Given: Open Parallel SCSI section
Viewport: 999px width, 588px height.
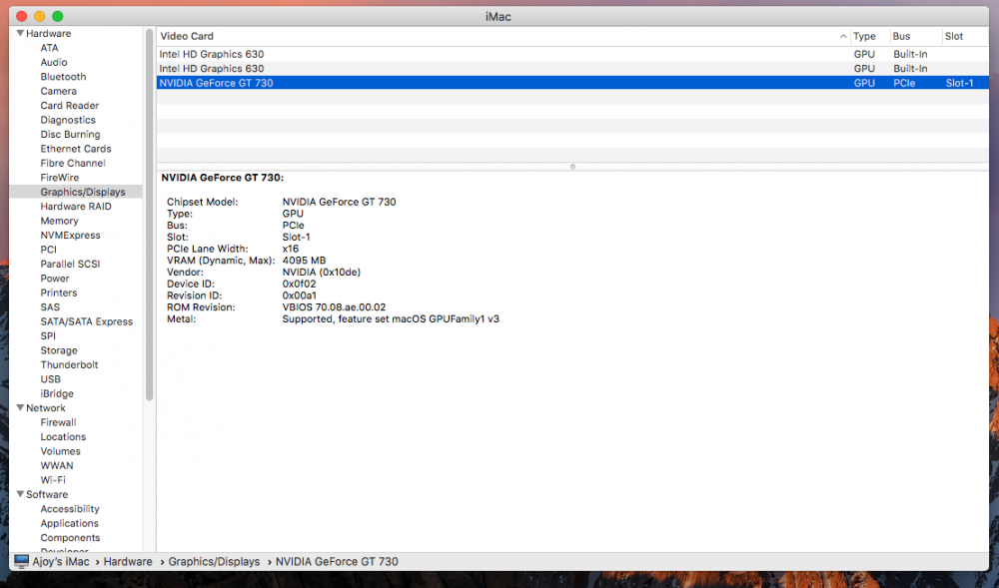Looking at the screenshot, I should 70,265.
